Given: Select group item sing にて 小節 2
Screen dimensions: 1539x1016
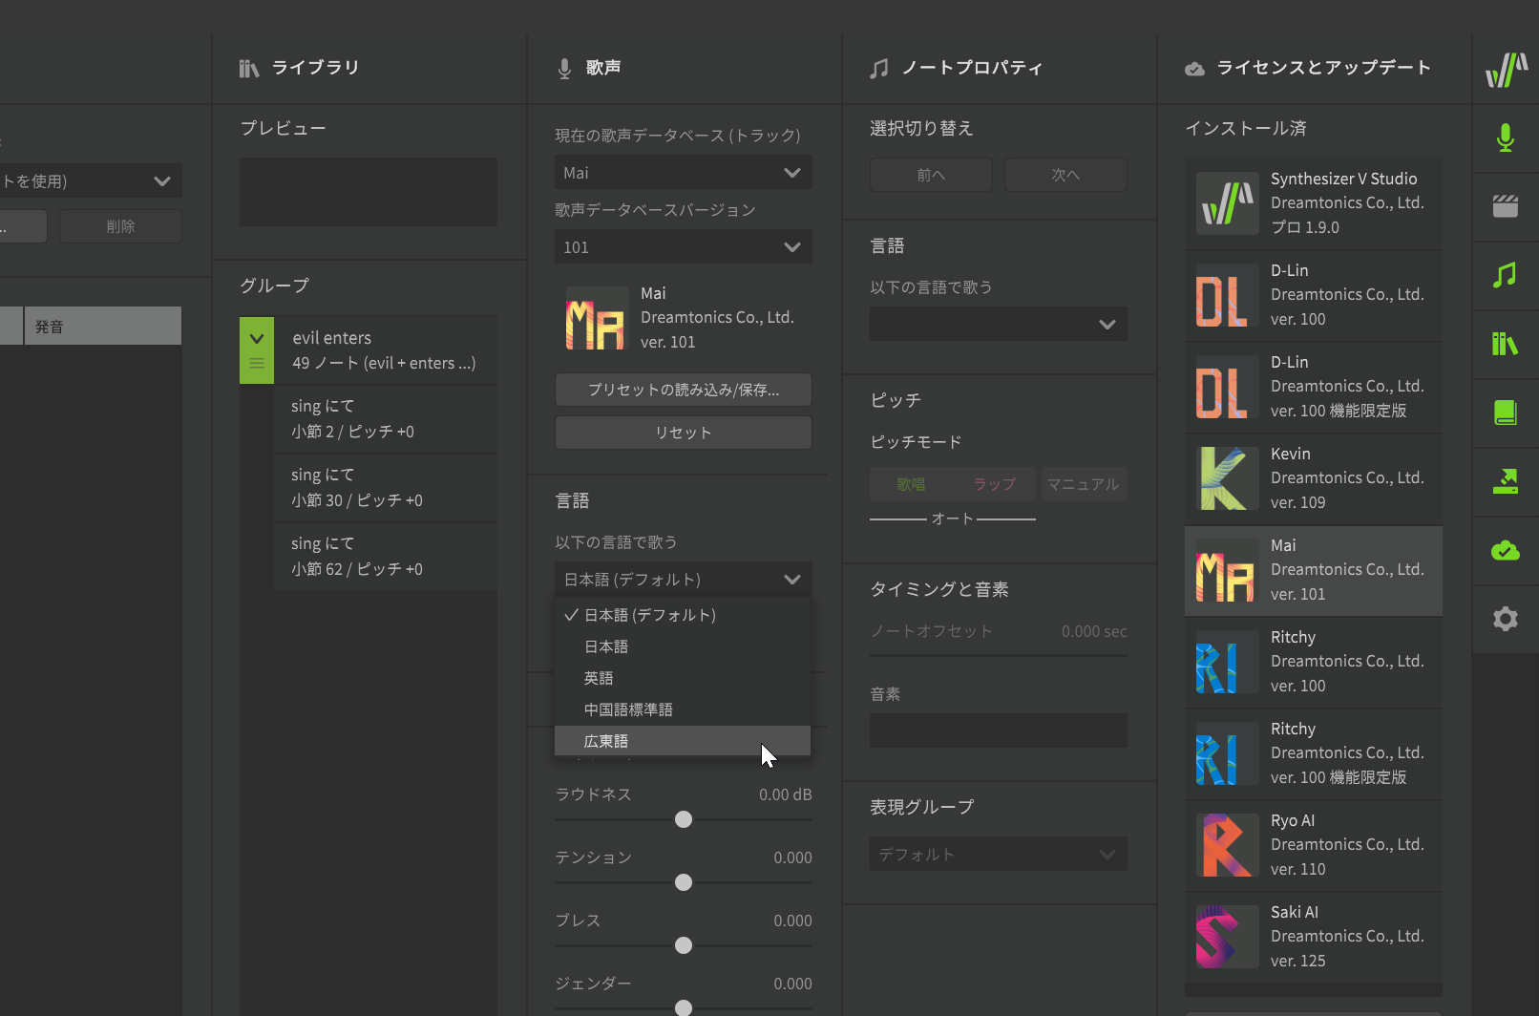Looking at the screenshot, I should tap(386, 419).
